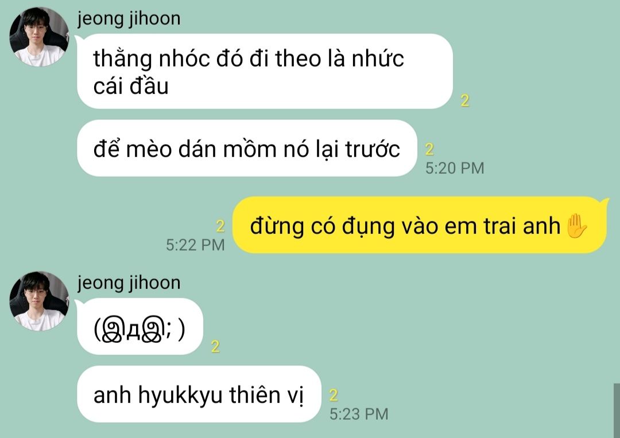
Task: Tap the 5:23 PM timestamp
Action: click(359, 414)
